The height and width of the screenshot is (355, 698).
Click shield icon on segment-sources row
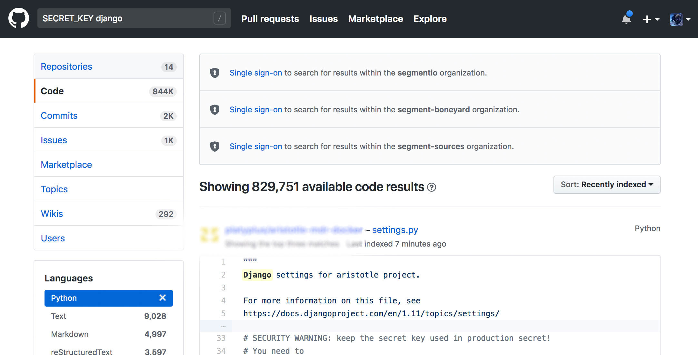[215, 147]
